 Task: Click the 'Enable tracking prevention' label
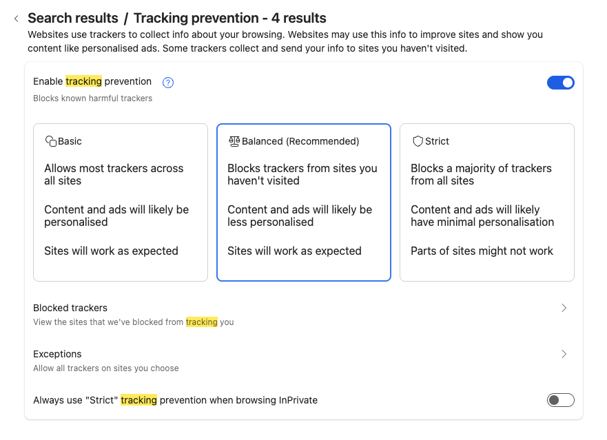coord(92,81)
